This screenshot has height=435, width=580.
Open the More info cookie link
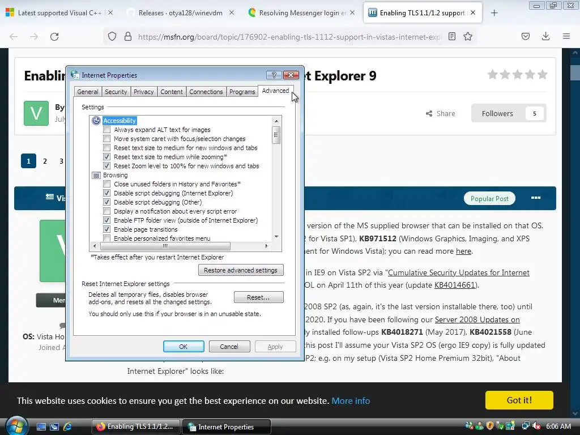(350, 400)
